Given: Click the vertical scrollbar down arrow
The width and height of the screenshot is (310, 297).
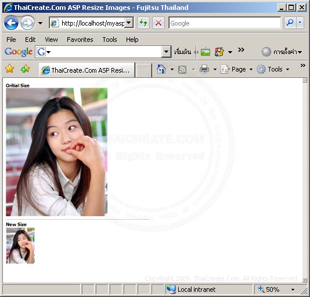Looking at the screenshot, I should 305,280.
